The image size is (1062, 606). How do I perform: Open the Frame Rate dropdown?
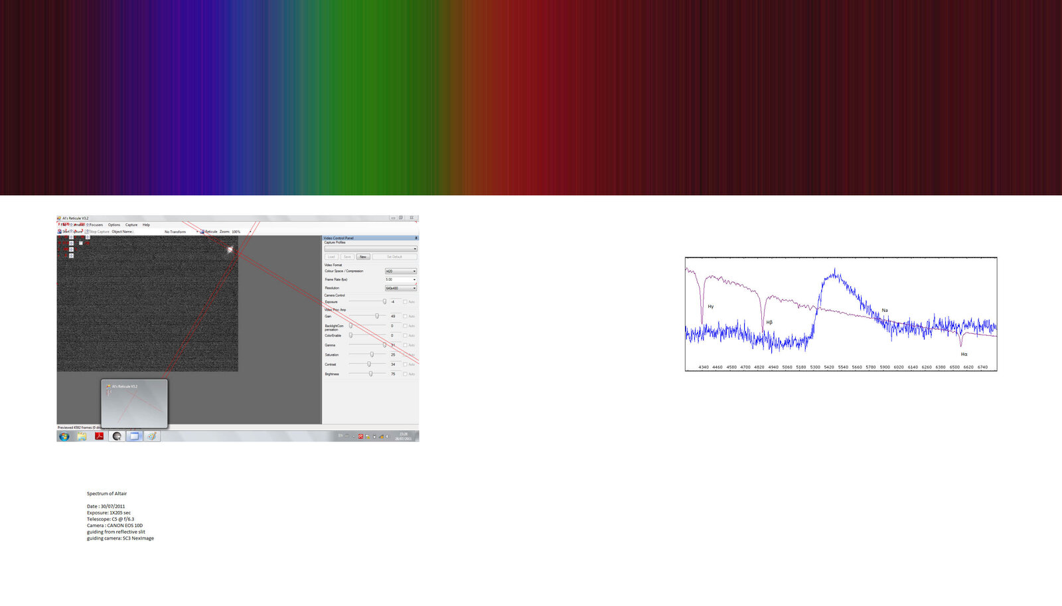pos(400,279)
